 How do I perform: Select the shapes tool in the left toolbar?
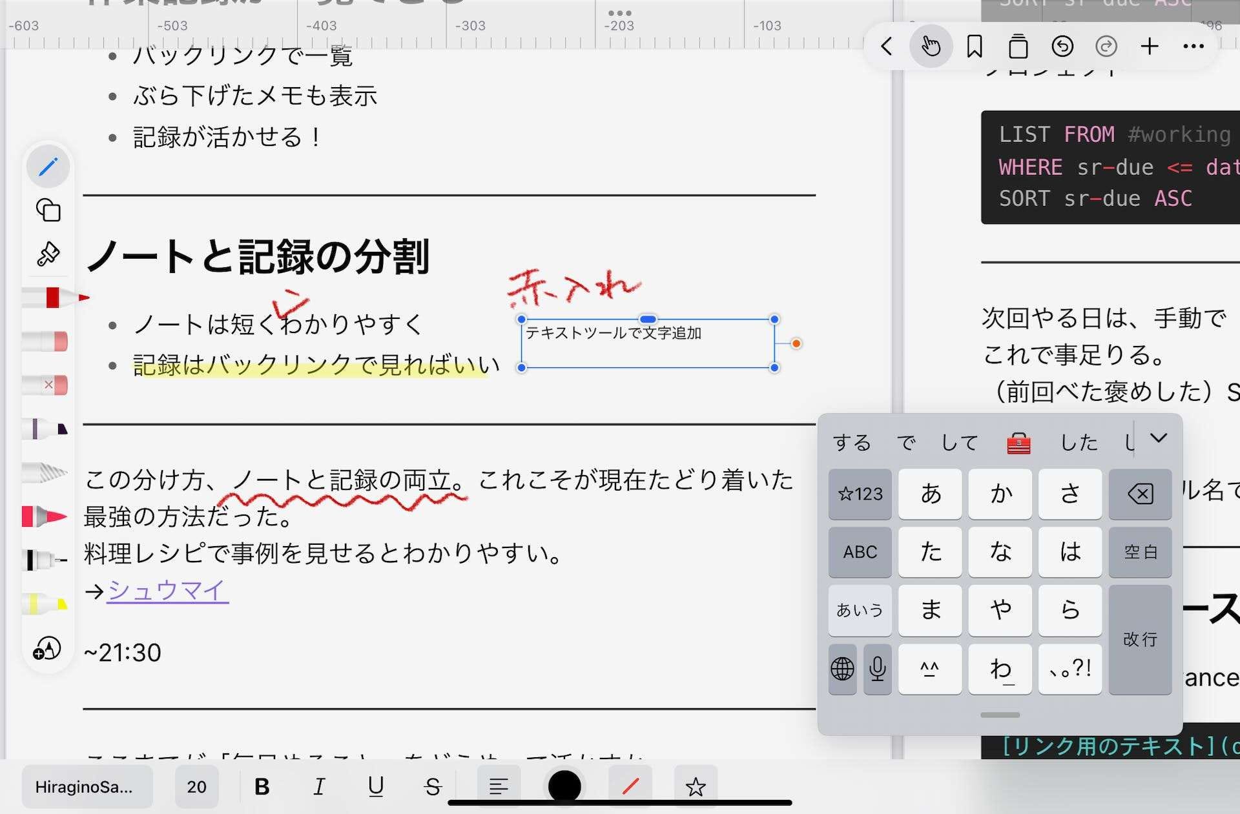(47, 210)
